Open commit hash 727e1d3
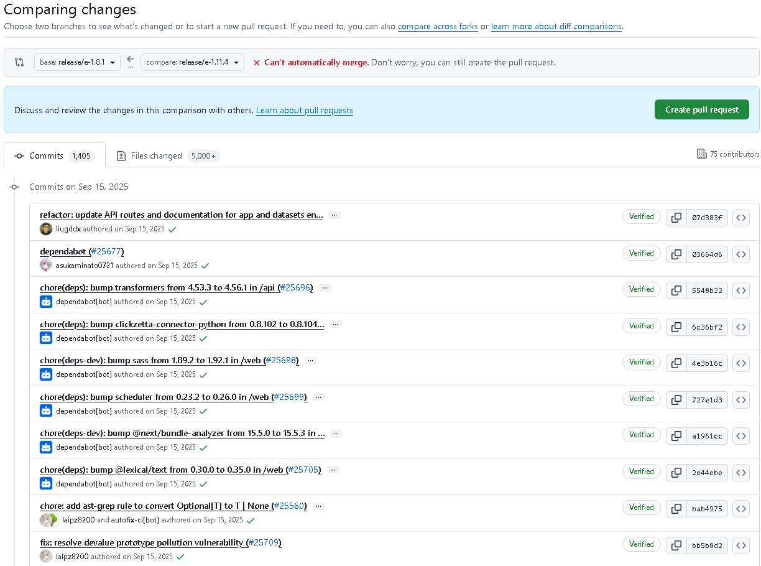Image resolution: width=761 pixels, height=566 pixels. (x=707, y=400)
